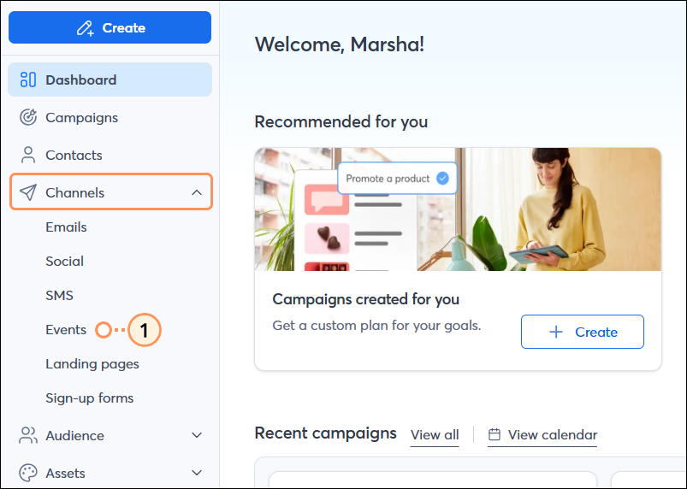Select Events in the Channels submenu
This screenshot has width=687, height=489.
66,330
